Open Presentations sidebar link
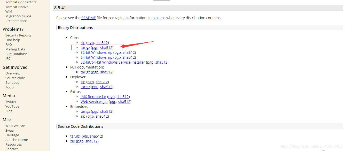This screenshot has width=345, height=151. click(16, 21)
